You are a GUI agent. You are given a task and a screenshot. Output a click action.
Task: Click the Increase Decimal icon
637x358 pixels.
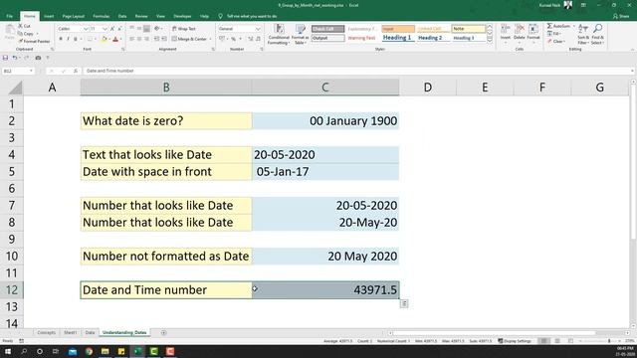251,39
